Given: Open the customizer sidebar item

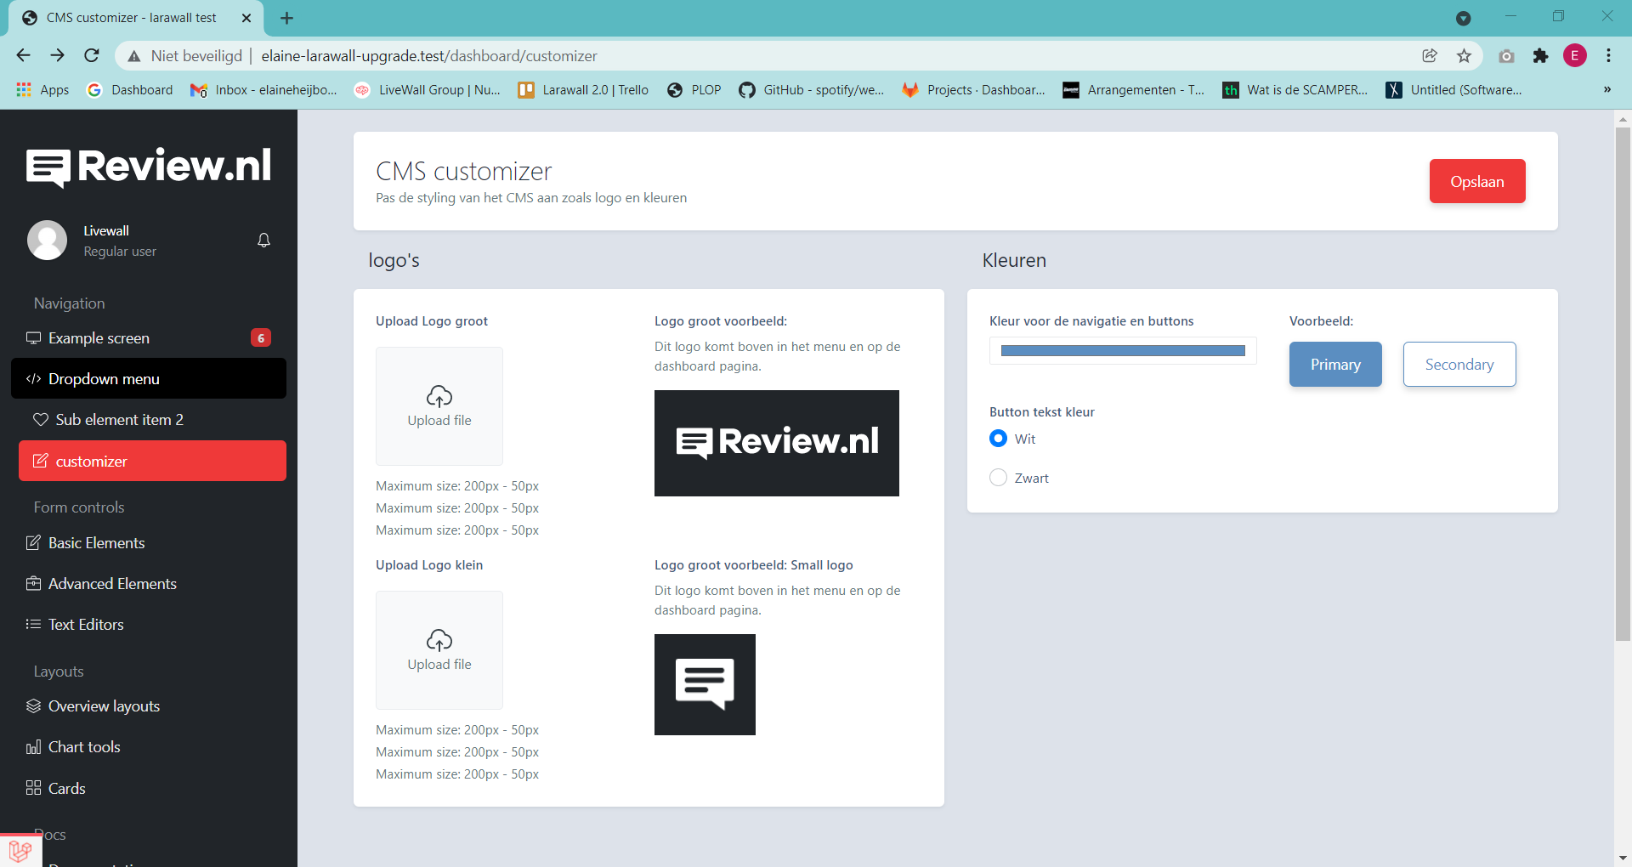Looking at the screenshot, I should (x=152, y=461).
